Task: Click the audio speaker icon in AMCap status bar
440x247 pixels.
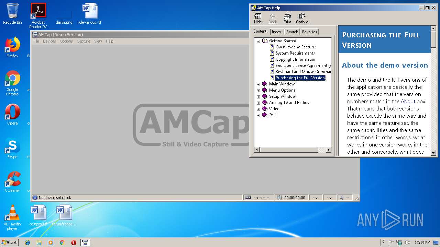Action: pos(341,198)
